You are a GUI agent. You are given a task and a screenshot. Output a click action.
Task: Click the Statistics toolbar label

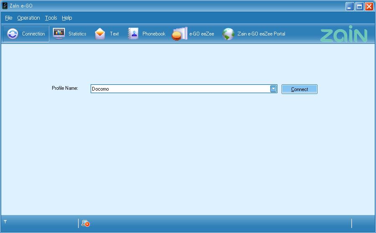pos(77,34)
